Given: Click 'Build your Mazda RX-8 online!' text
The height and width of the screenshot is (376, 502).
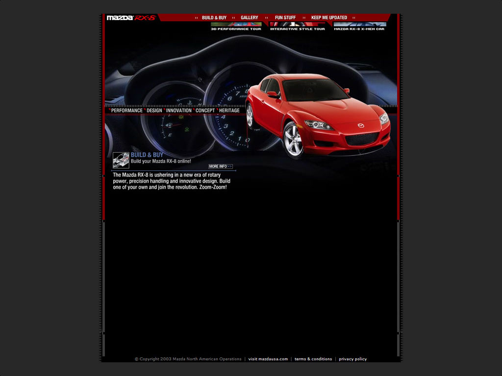Looking at the screenshot, I should point(161,161).
